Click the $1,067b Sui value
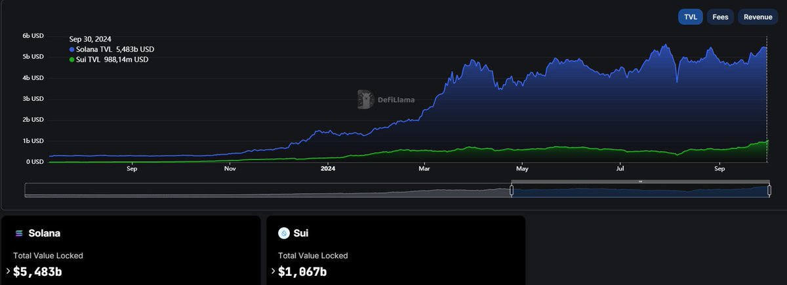The image size is (787, 285). (303, 271)
